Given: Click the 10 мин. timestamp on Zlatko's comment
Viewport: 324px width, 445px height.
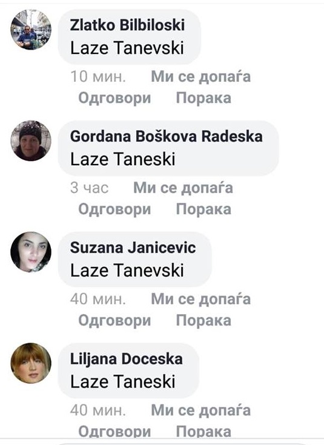Looking at the screenshot, I should (x=98, y=77).
